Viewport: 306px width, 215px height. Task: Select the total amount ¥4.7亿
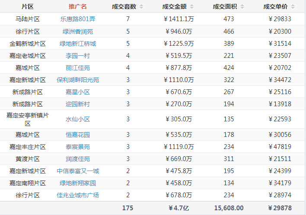point(178,208)
